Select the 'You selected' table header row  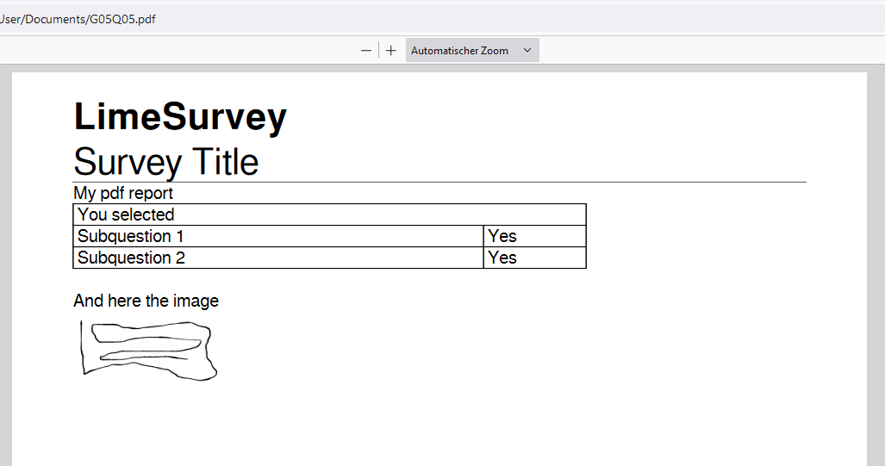[x=329, y=214]
